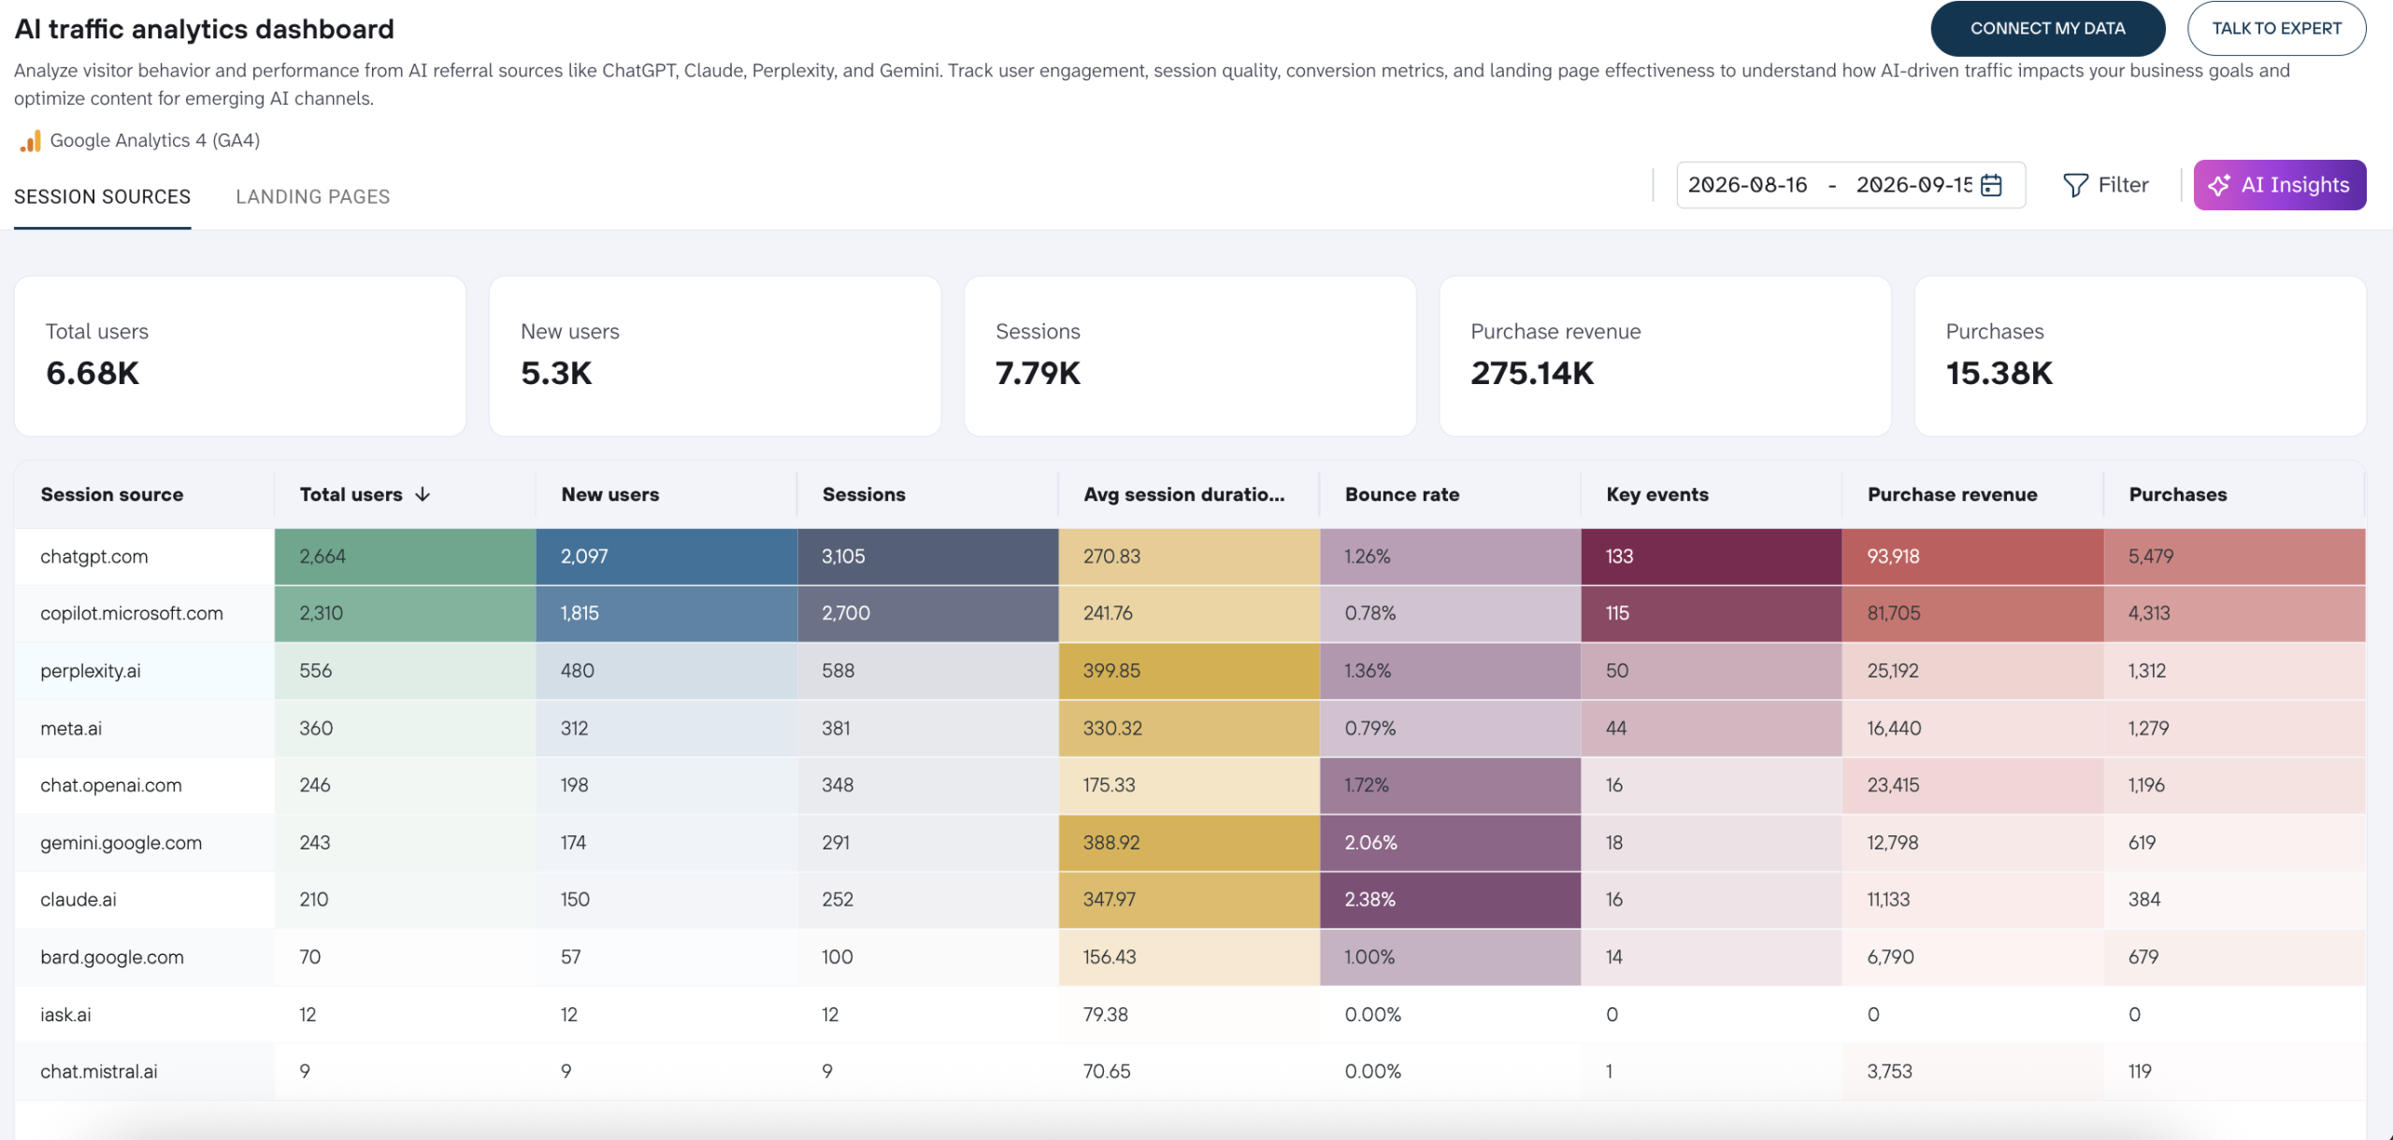Click the 2.06% bounce rate cell

1450,843
